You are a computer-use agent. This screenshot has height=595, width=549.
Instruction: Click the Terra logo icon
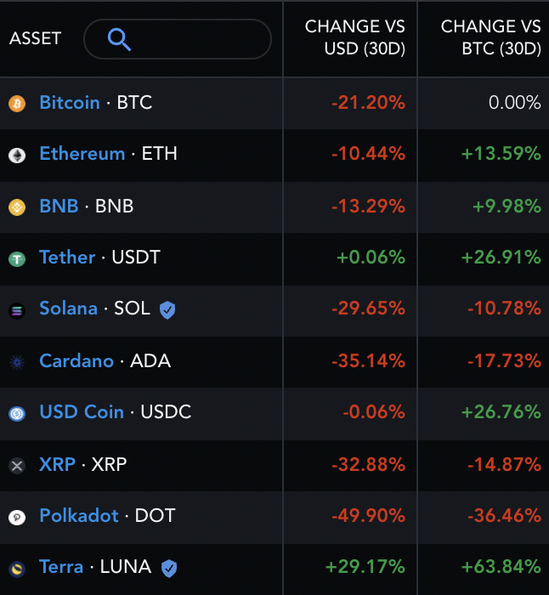(x=17, y=568)
